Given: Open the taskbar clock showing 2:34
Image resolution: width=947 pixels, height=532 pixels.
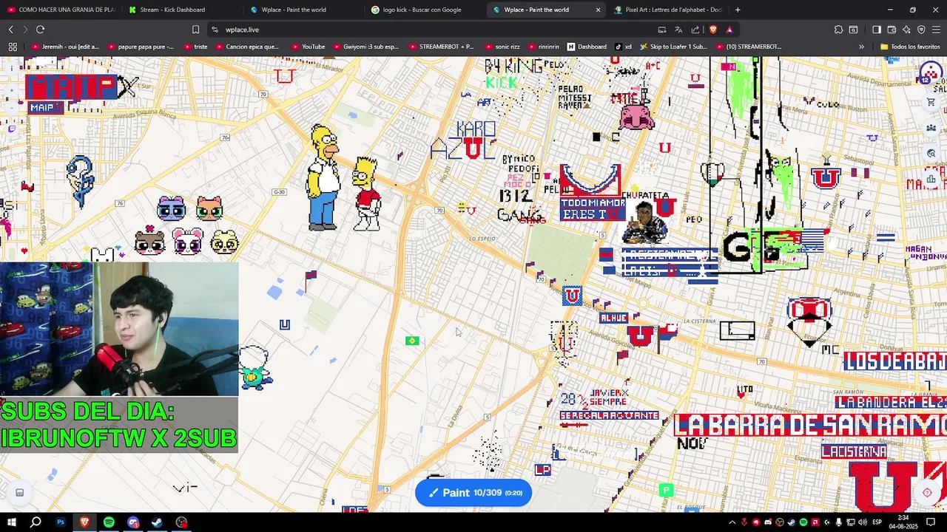Looking at the screenshot, I should [903, 522].
